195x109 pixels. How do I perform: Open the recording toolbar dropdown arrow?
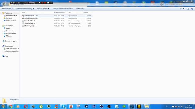12,3
